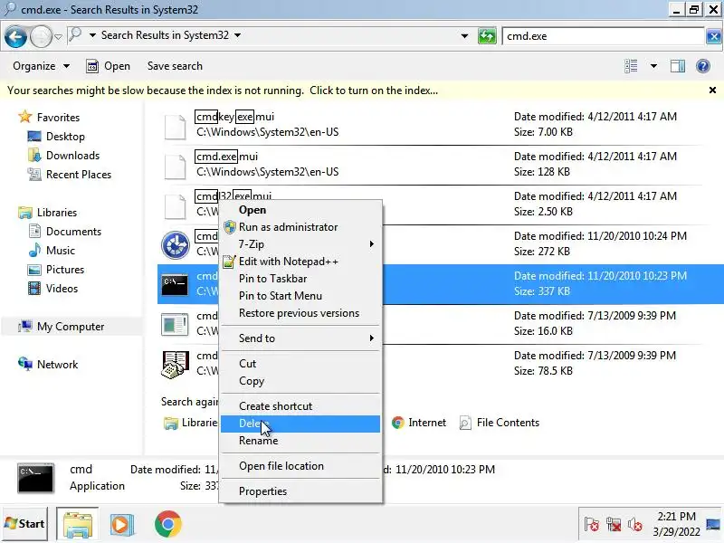Expand the address bar history dropdown
Screen dimensions: 724x543
point(464,36)
